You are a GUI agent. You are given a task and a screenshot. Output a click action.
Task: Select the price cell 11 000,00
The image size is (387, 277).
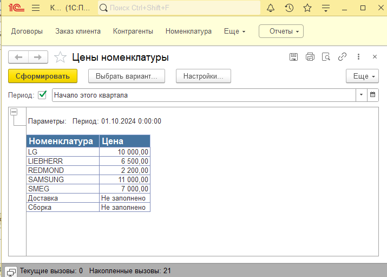point(124,179)
